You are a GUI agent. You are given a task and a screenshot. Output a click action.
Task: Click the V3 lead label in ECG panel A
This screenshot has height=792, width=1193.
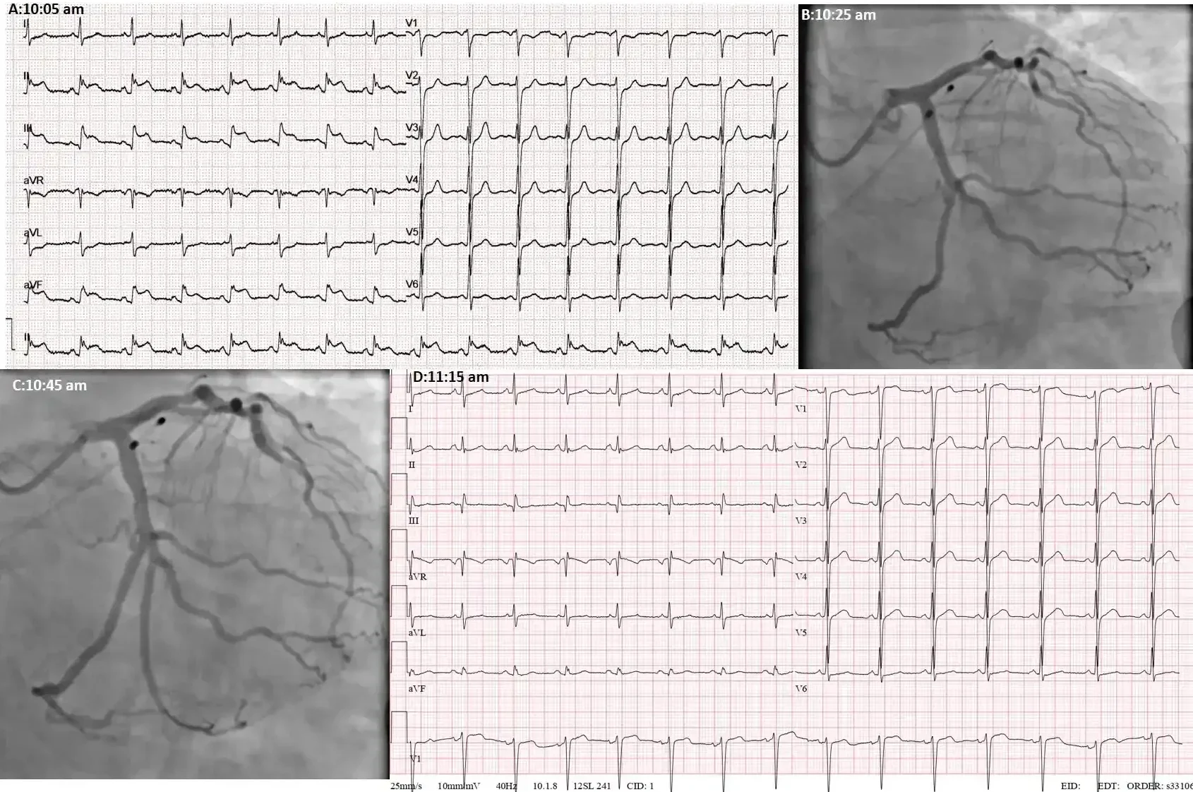[412, 128]
